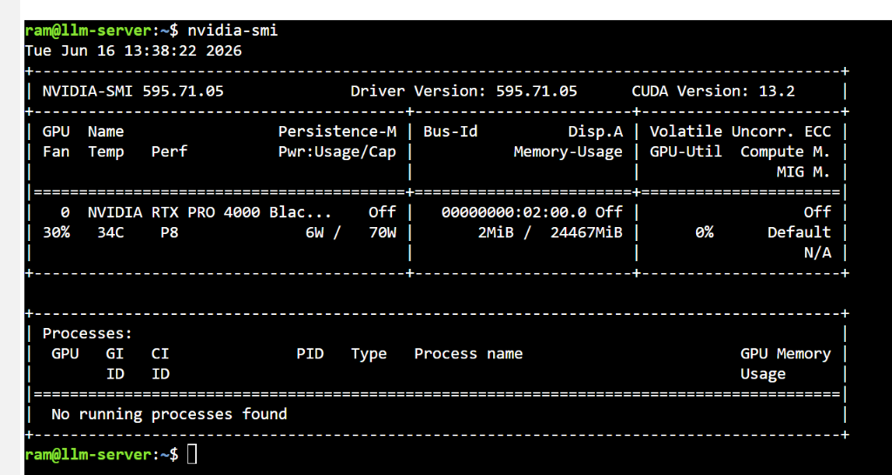Click the 'NVIDIA-SMI 595.71.05' version text
Image resolution: width=892 pixels, height=475 pixels.
133,90
